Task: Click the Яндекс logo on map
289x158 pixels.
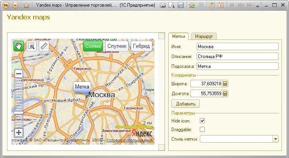Action: (142, 133)
